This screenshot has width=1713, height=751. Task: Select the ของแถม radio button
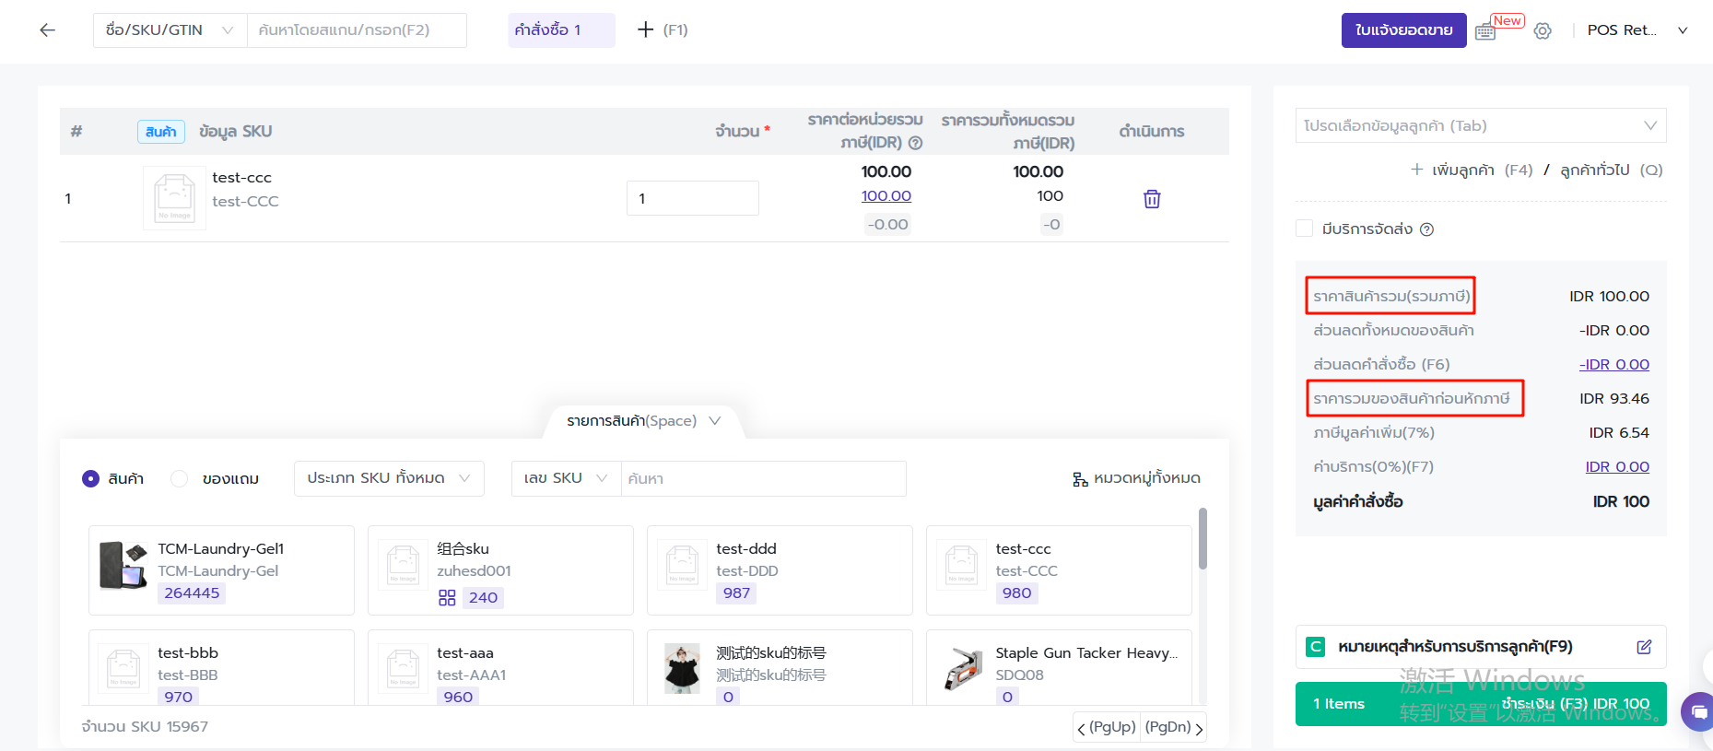[x=180, y=479]
